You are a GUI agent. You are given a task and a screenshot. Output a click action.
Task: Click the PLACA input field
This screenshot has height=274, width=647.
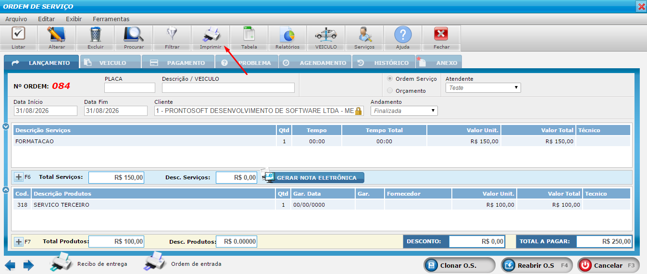click(130, 87)
